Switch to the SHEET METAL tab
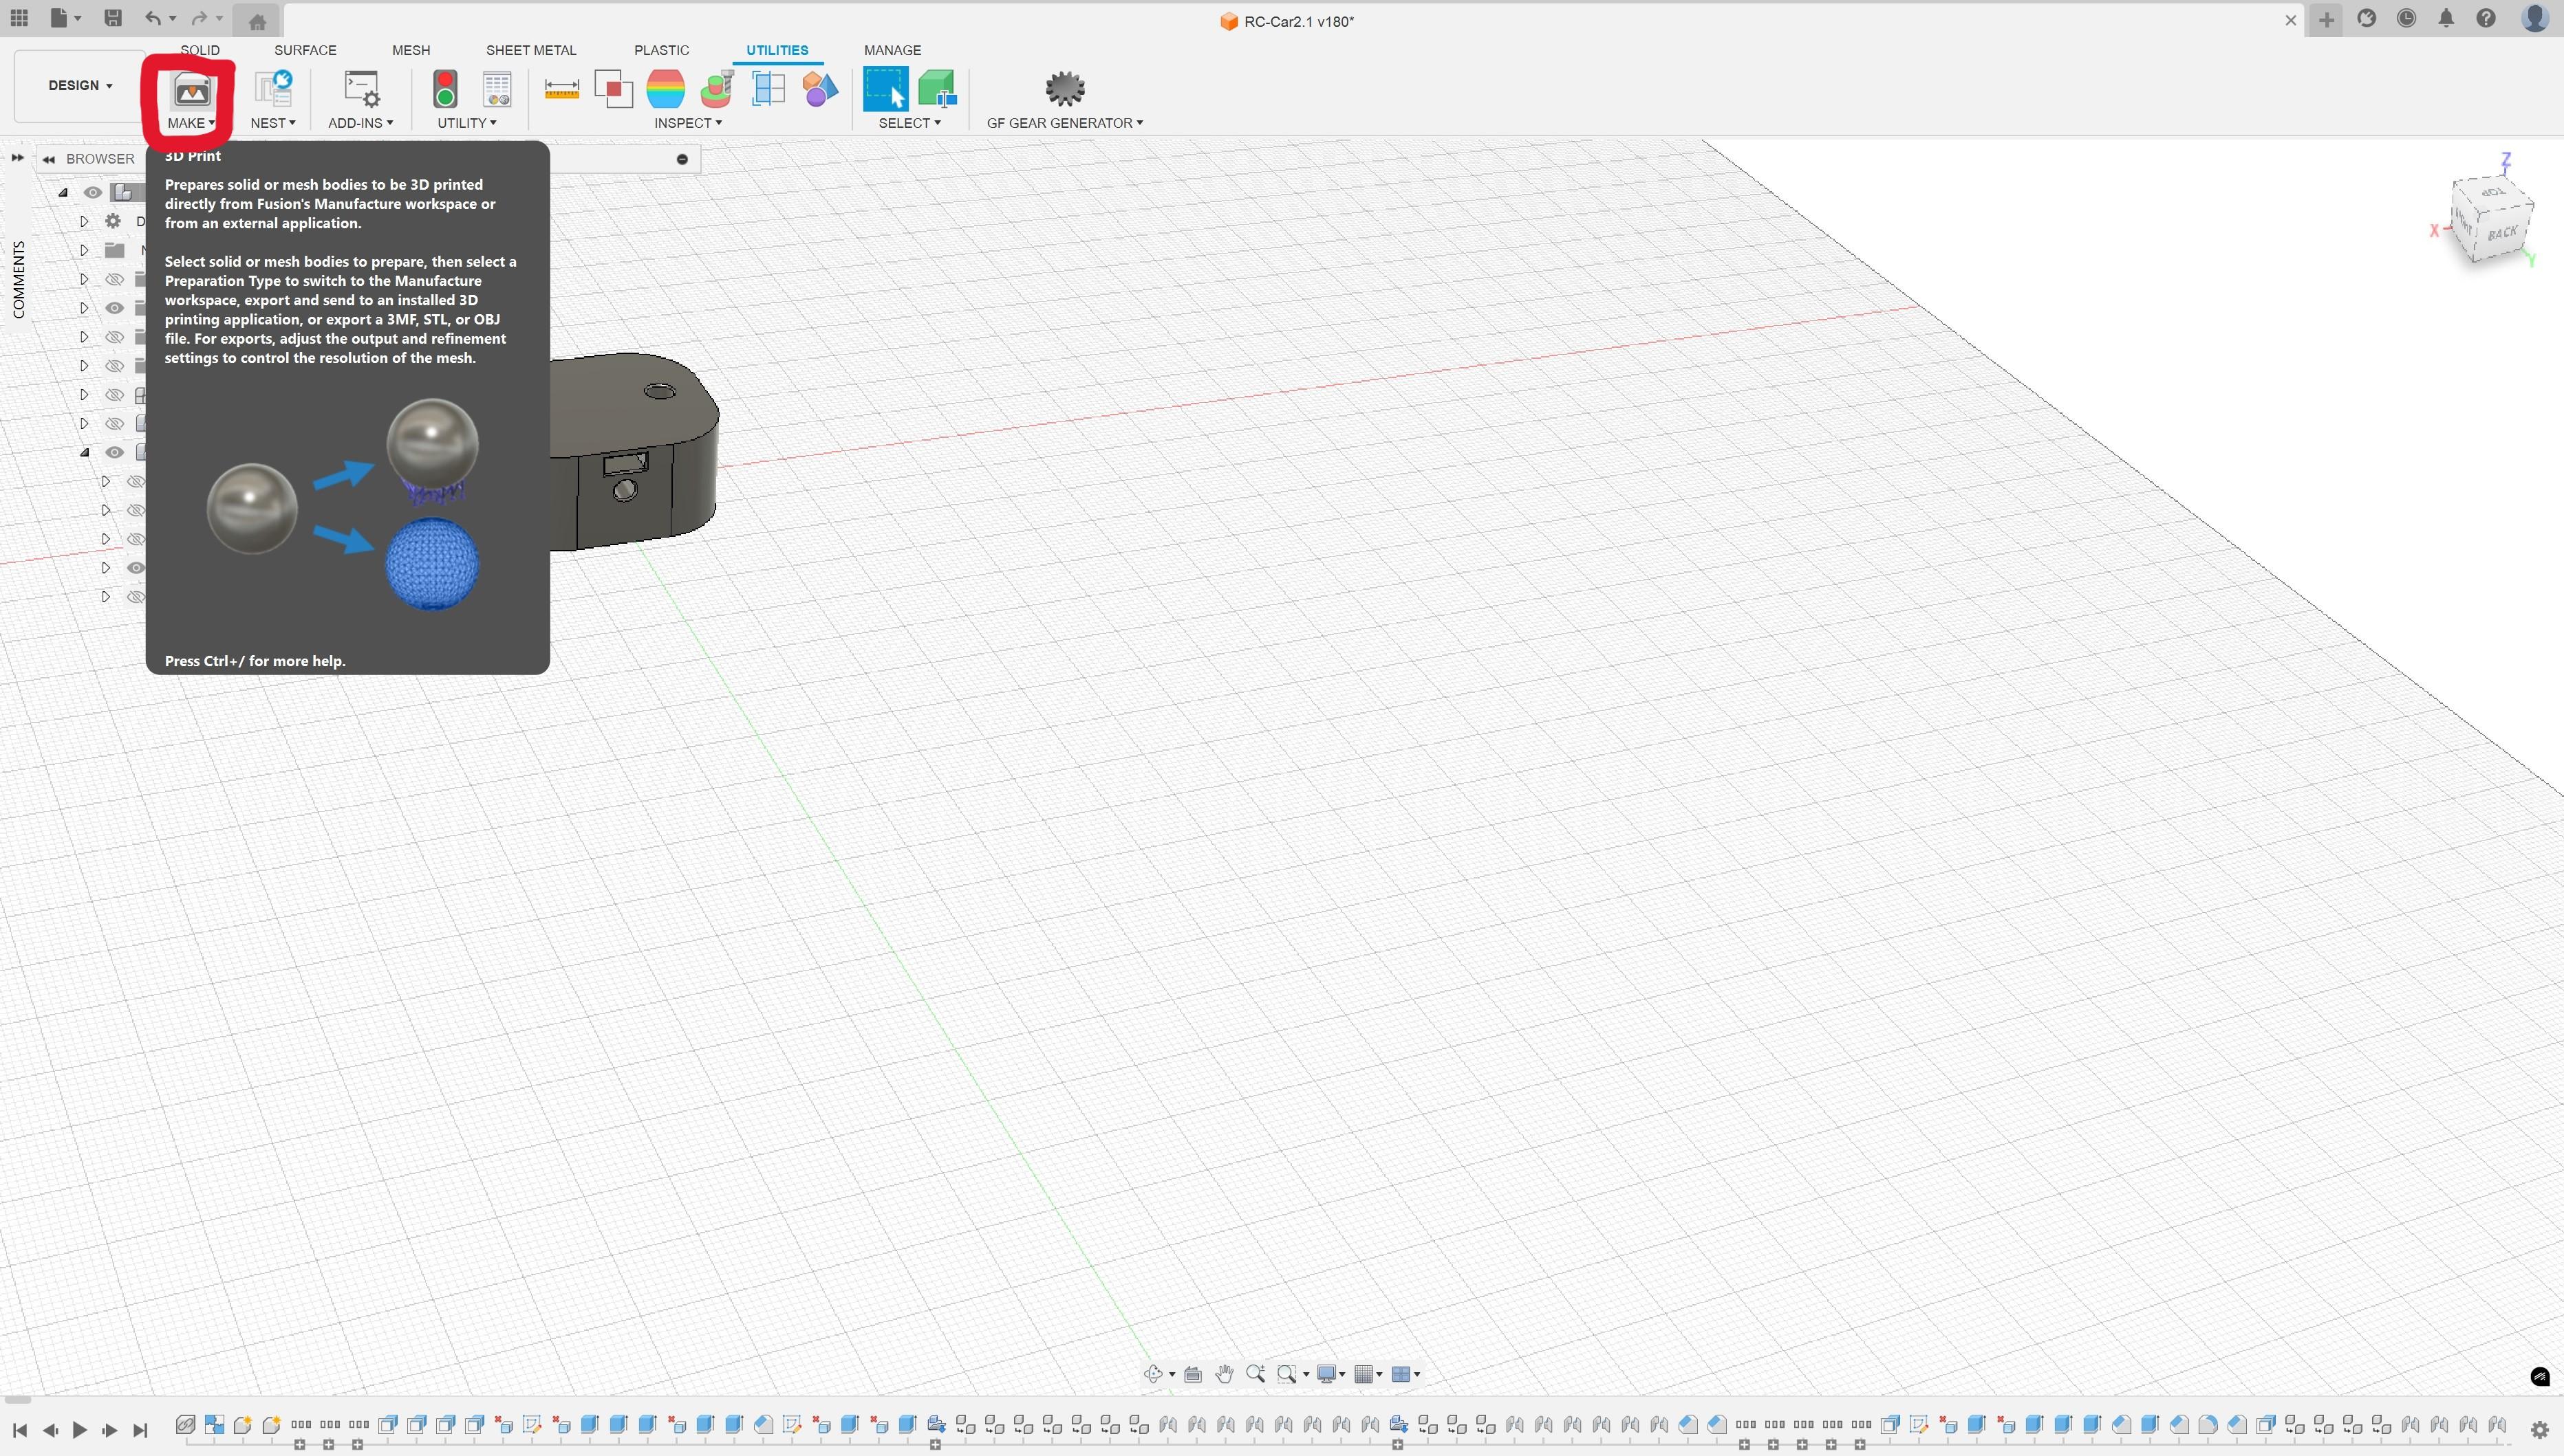The width and height of the screenshot is (2564, 1456). pos(531,50)
